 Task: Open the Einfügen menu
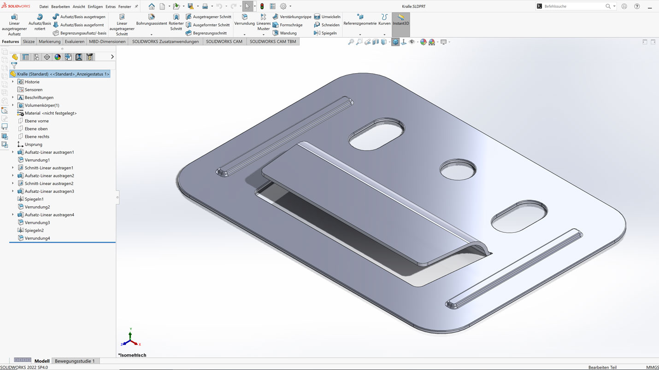[95, 7]
